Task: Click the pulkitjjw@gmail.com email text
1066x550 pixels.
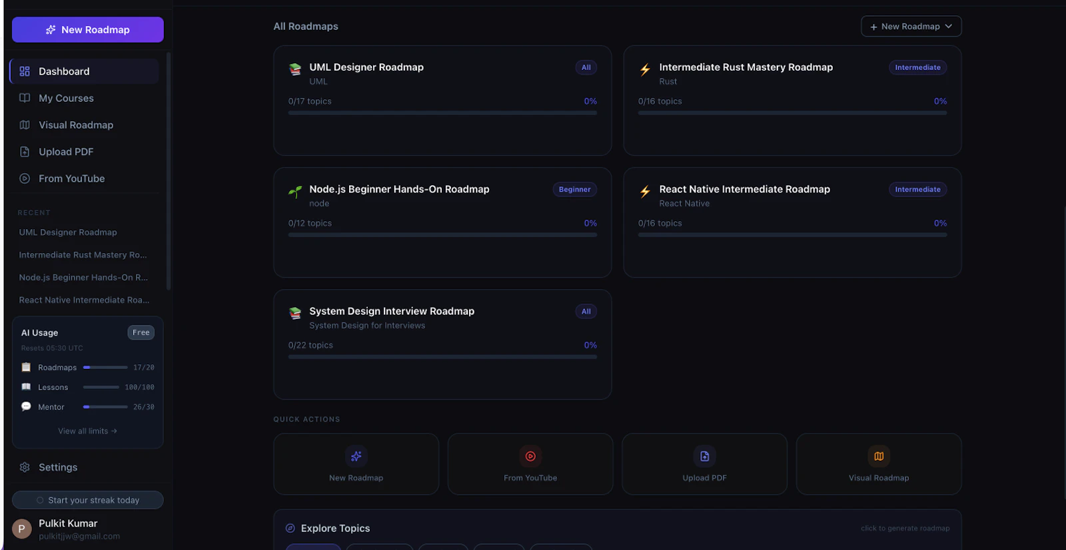Action: [79, 536]
